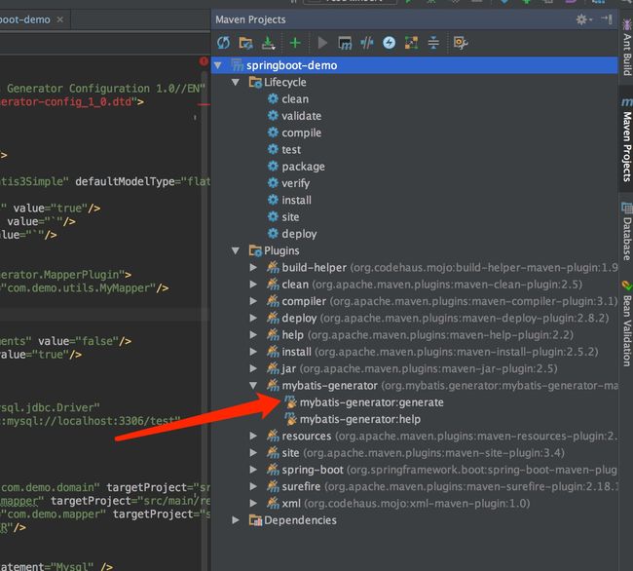Open the Database tool window tab
Image resolution: width=633 pixels, height=571 pixels.
click(626, 233)
